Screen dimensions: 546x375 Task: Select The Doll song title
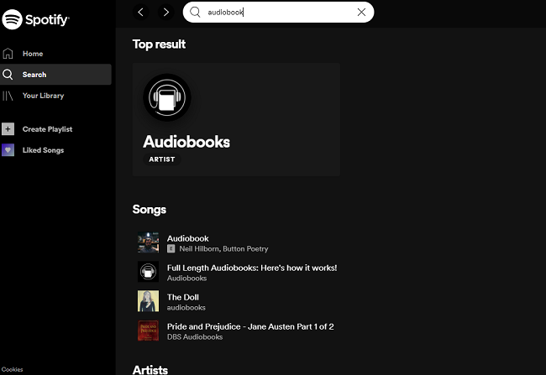tap(183, 298)
